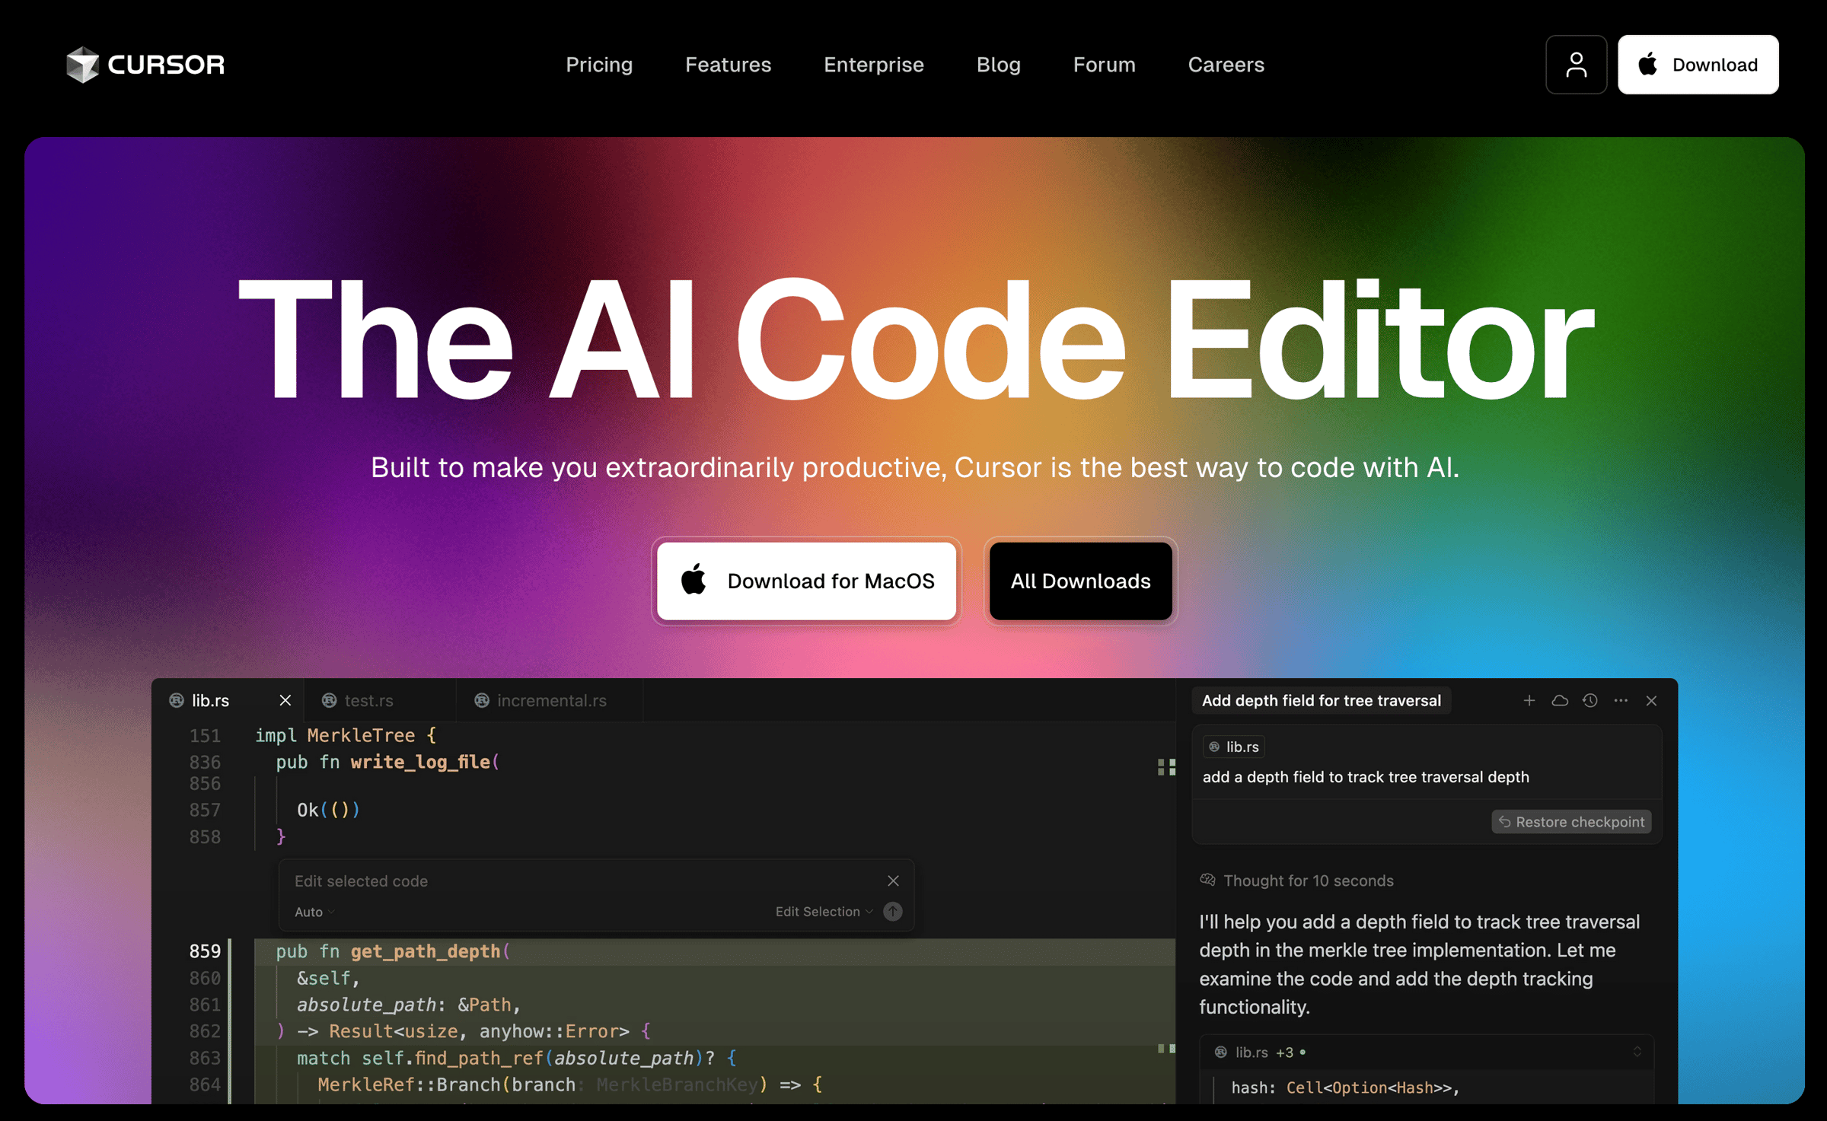
Task: Click the Rust file icon on lib.rs tab
Action: pyautogui.click(x=177, y=700)
